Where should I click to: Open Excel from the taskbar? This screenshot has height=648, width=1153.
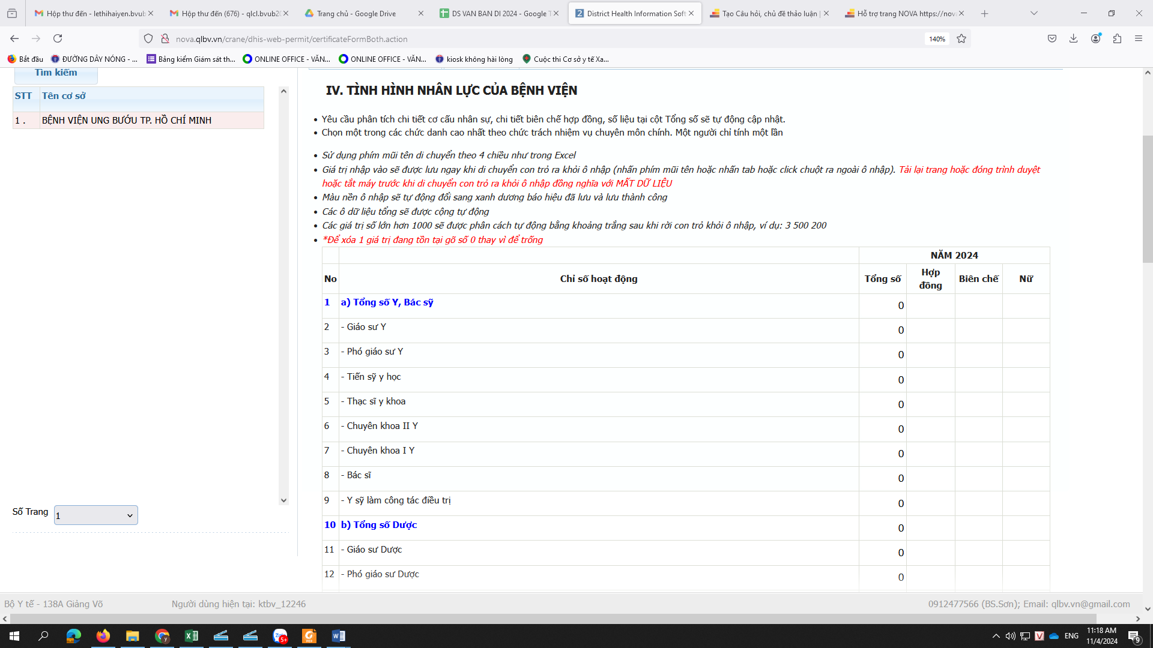(192, 636)
